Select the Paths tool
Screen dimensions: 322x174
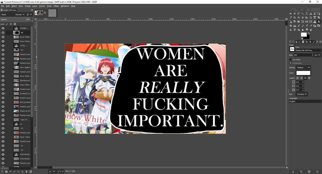tap(319, 14)
